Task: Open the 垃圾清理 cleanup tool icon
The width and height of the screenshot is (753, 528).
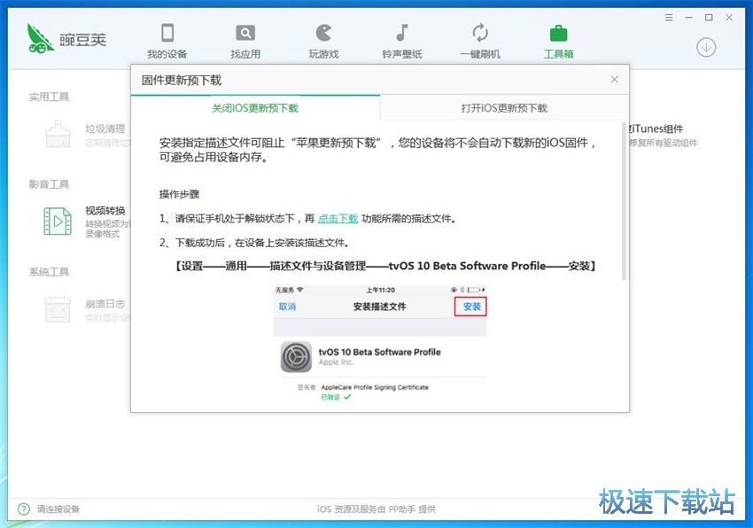Action: (58, 134)
